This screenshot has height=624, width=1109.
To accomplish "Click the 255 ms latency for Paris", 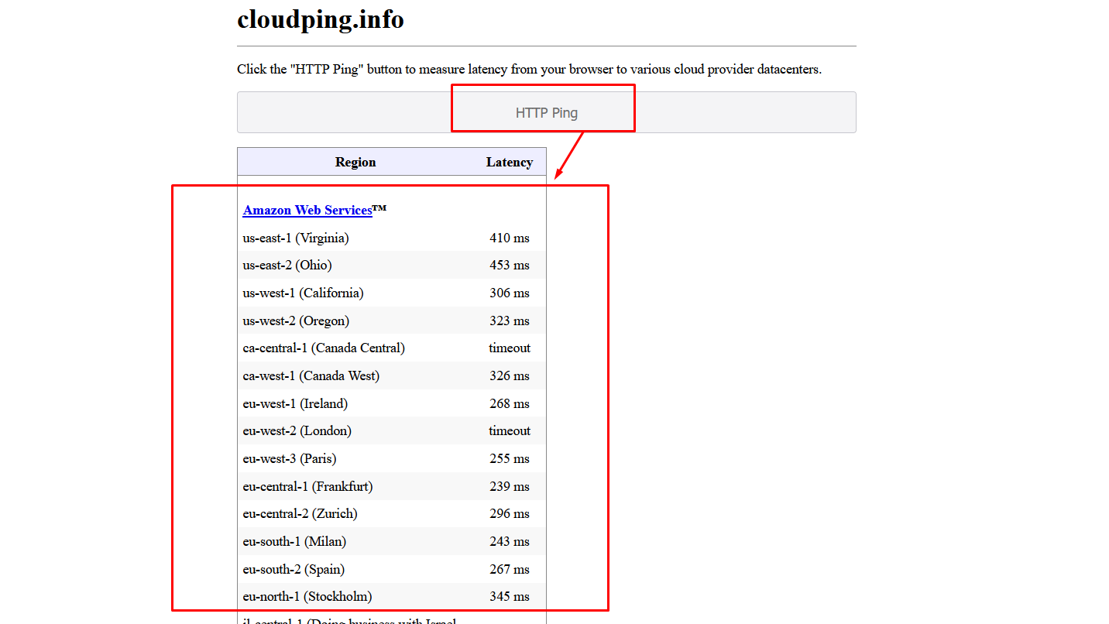I will point(510,458).
